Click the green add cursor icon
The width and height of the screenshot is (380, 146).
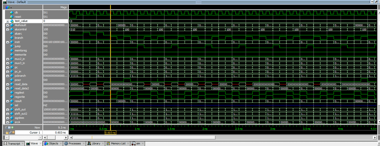coord(12,127)
